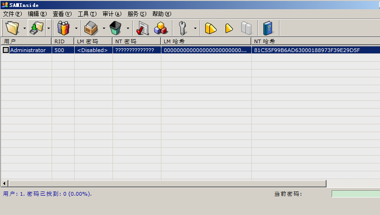Check the Administrator row checkbox
This screenshot has height=215, width=380.
(x=6, y=50)
